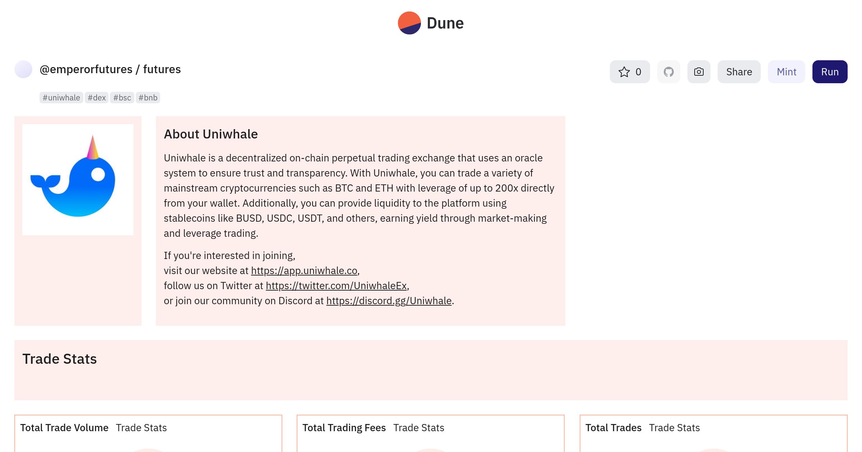Image resolution: width=862 pixels, height=452 pixels.
Task: Open the GitHub icon button
Action: [668, 72]
